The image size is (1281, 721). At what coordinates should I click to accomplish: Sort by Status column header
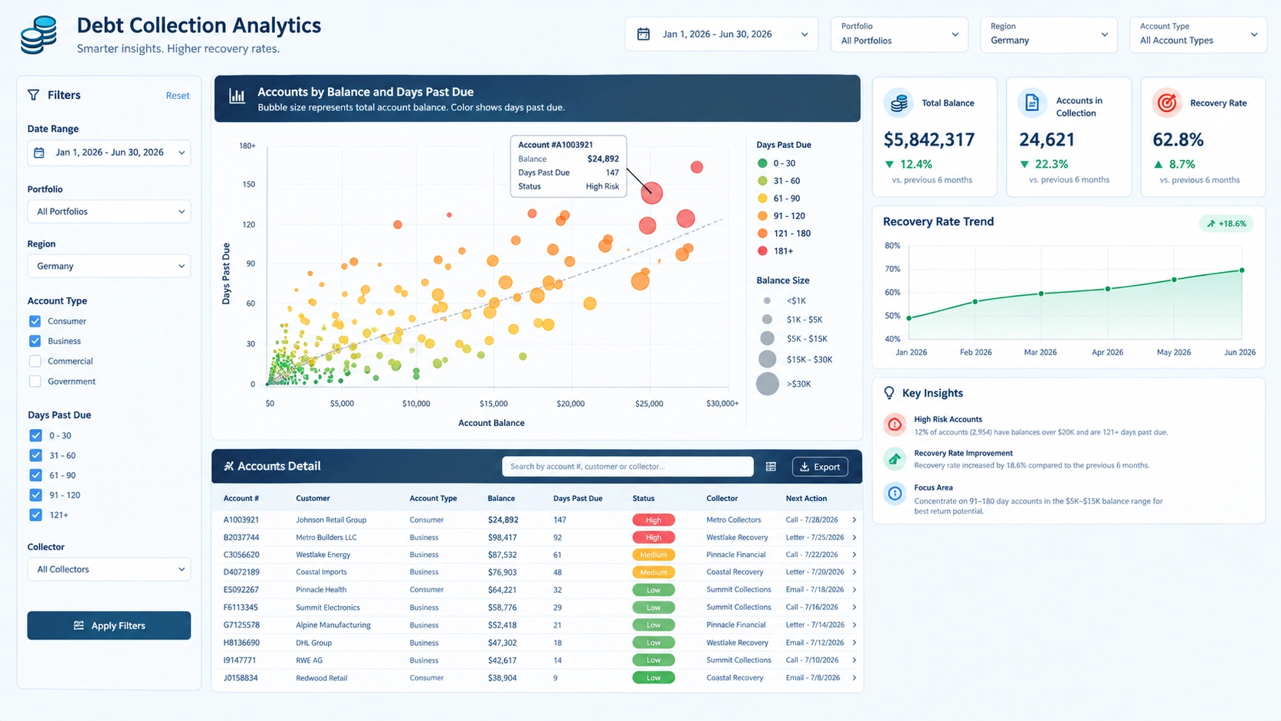[x=644, y=498]
